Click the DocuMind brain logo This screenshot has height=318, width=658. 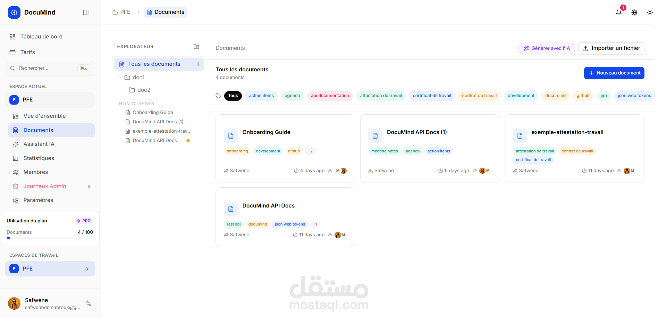point(14,12)
